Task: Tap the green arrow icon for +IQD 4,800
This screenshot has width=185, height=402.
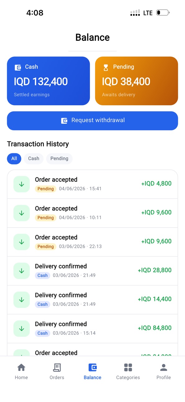Action: pyautogui.click(x=22, y=184)
